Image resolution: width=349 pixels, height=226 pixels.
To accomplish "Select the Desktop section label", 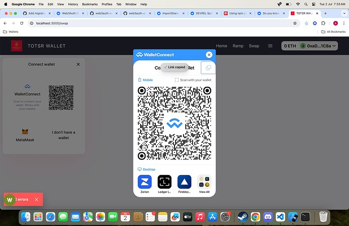I will coord(147,169).
